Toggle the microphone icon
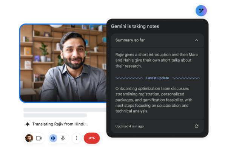The width and height of the screenshot is (228, 153). [63, 138]
